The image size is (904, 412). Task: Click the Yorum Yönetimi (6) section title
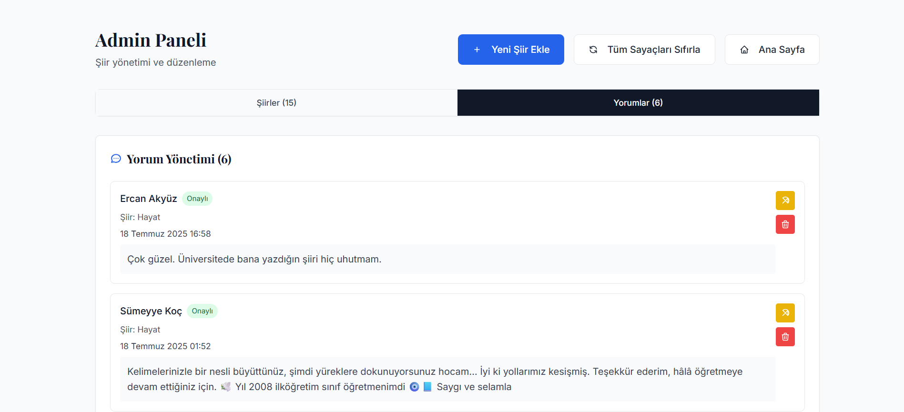(179, 159)
